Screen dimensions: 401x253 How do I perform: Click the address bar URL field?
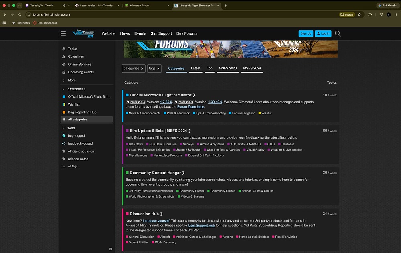(182, 14)
